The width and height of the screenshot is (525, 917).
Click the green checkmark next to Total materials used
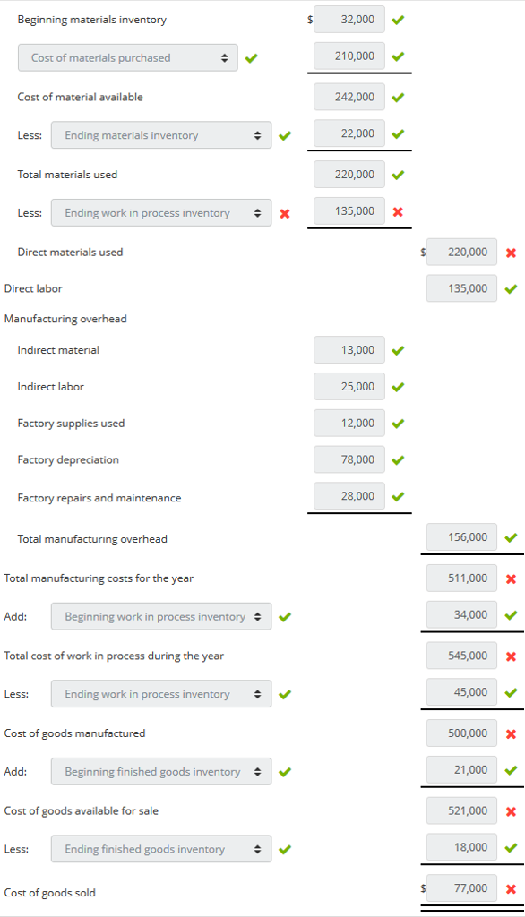pos(397,174)
